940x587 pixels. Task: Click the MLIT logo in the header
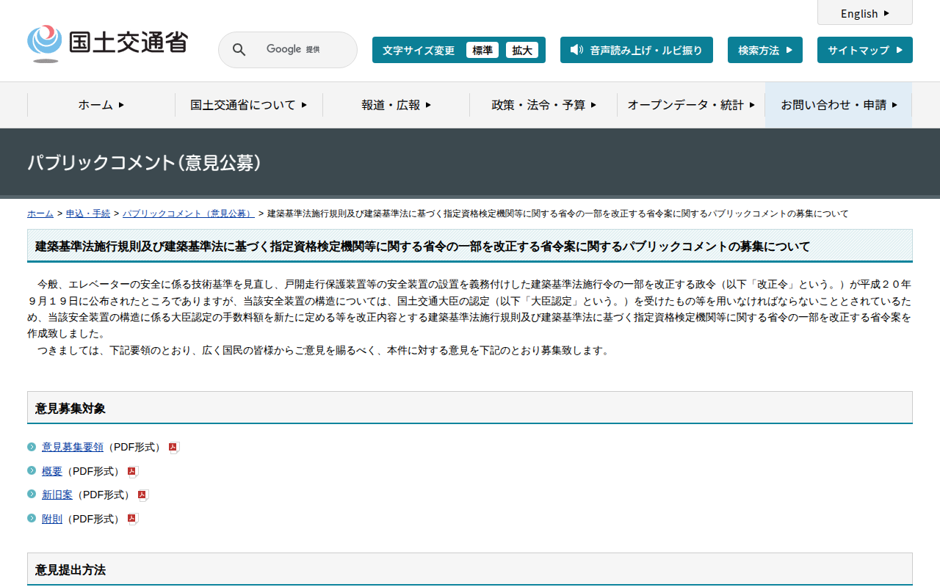point(107,43)
